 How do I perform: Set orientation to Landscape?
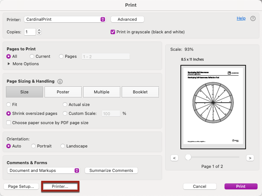pyautogui.click(x=63, y=146)
